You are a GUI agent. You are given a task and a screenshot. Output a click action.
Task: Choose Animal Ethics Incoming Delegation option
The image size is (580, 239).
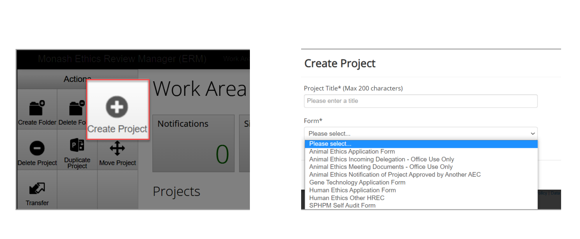pos(381,159)
